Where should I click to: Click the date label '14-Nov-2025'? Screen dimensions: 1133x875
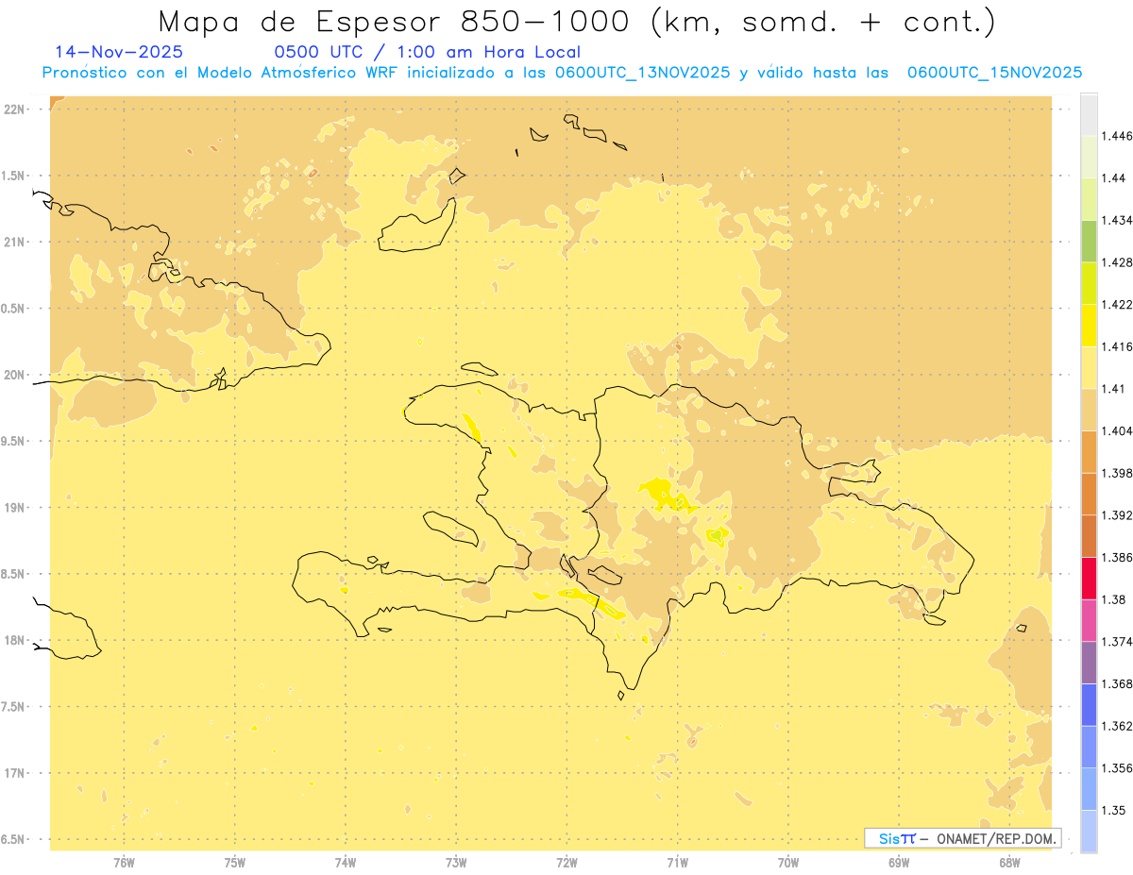click(x=119, y=53)
